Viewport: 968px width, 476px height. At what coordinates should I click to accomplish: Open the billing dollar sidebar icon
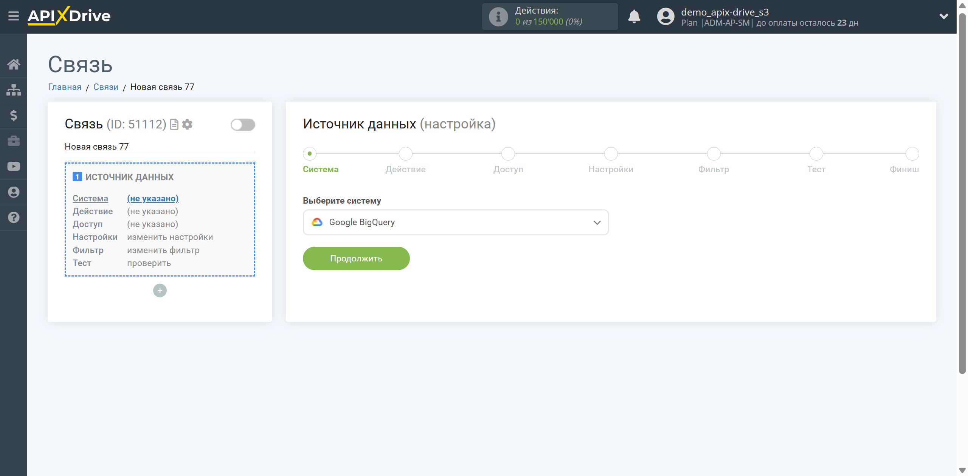14,115
